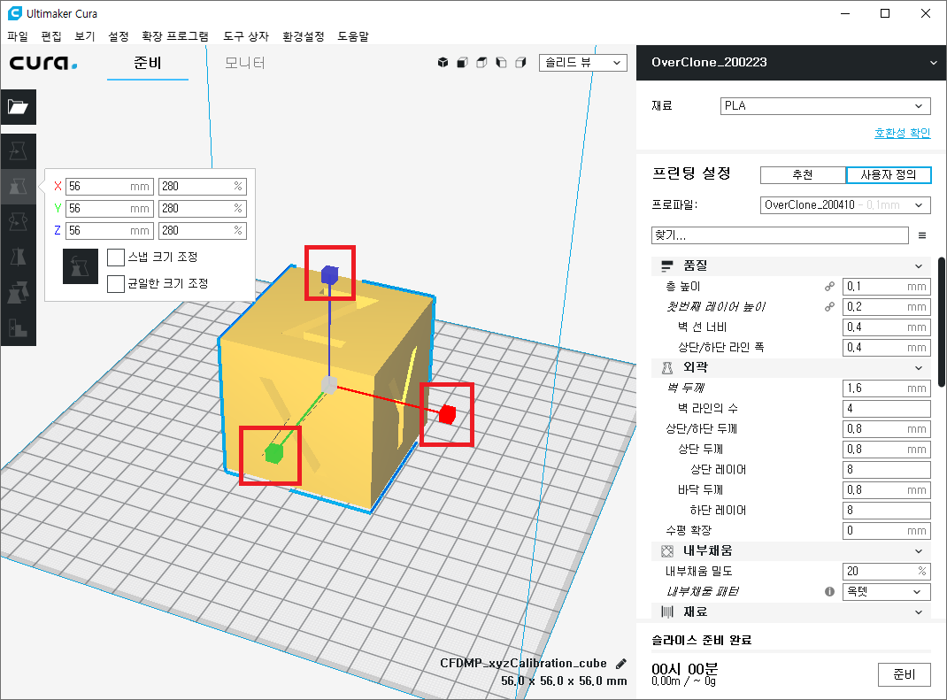Click the reset scale icon button

(81, 266)
